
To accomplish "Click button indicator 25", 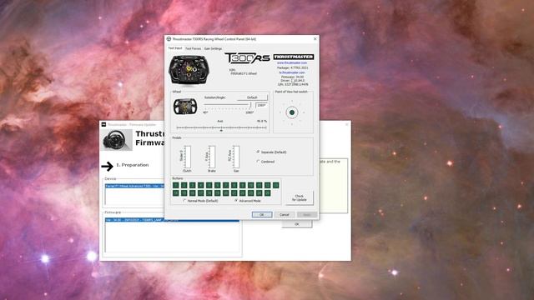I will tap(267, 192).
